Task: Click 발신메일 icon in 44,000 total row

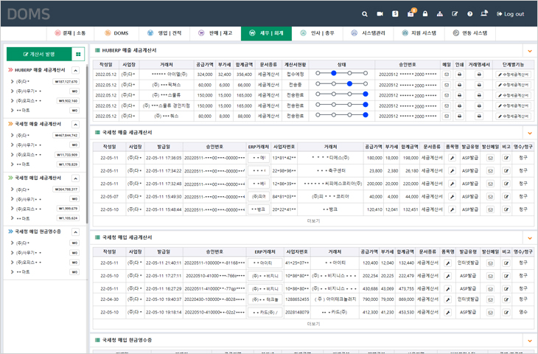Action: (x=490, y=197)
